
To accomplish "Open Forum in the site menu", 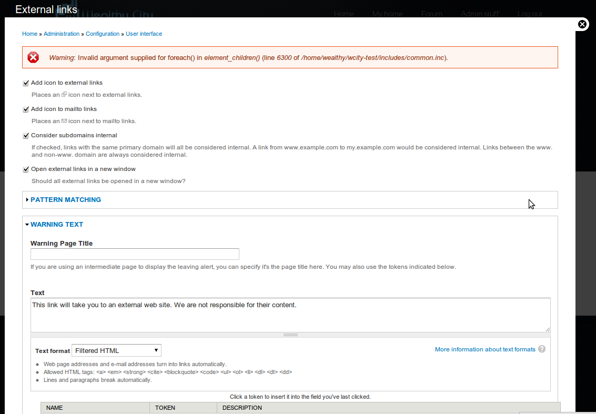I will pos(431,14).
